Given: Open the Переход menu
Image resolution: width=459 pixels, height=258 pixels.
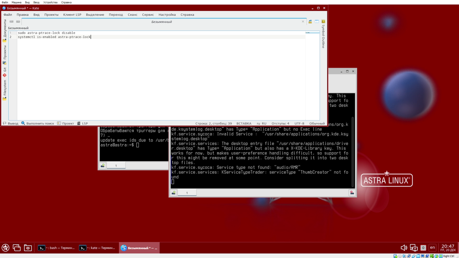Looking at the screenshot, I should [x=116, y=15].
